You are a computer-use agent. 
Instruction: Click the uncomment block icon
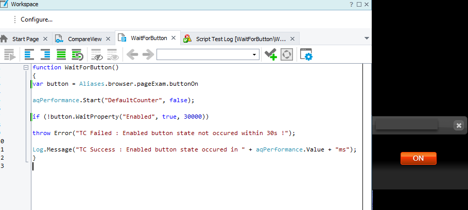click(x=77, y=54)
